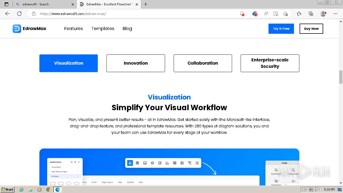Click the layers icon in illustration toolbar
The height and width of the screenshot is (193, 343).
click(152, 163)
